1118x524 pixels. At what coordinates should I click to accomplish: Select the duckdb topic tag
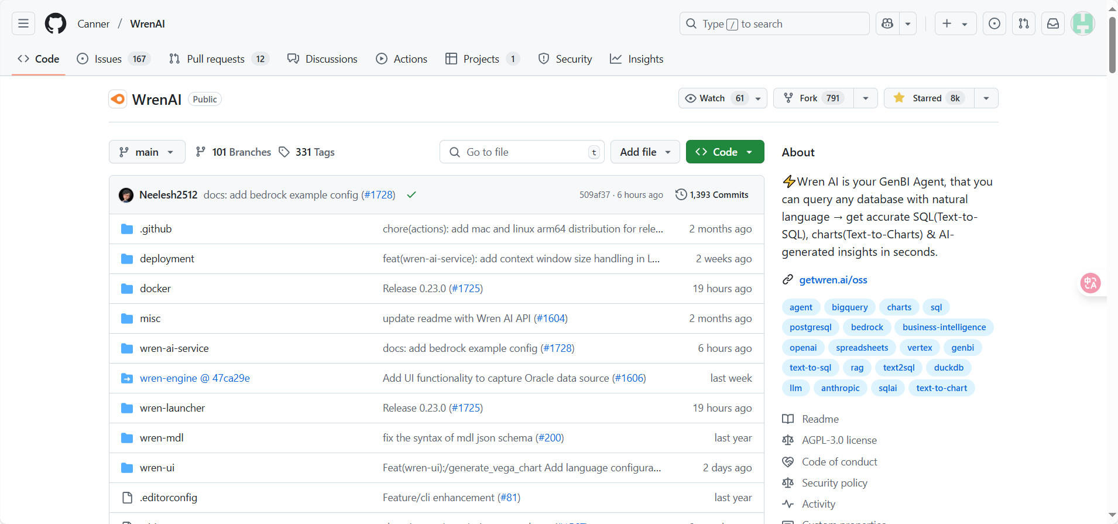(x=948, y=368)
